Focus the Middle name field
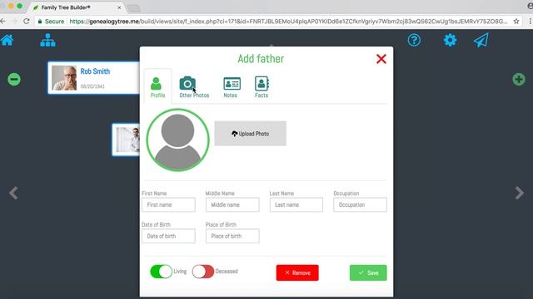This screenshot has height=299, width=533. (x=232, y=205)
